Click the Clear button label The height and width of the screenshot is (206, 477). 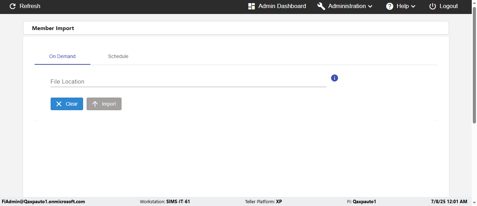(72, 104)
